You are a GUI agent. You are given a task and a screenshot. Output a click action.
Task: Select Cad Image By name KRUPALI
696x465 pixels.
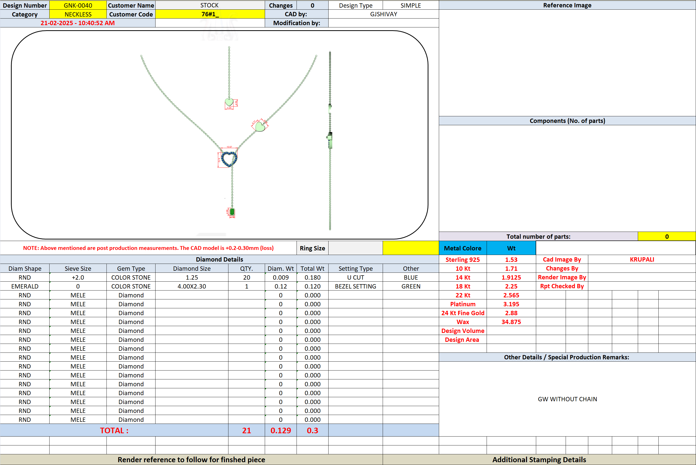[642, 259]
